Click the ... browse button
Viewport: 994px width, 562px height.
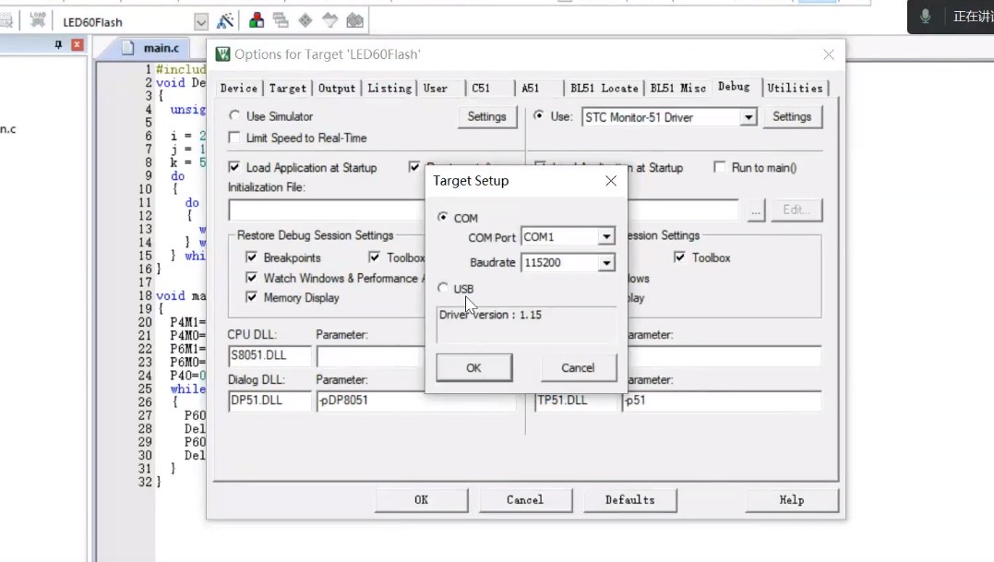756,209
